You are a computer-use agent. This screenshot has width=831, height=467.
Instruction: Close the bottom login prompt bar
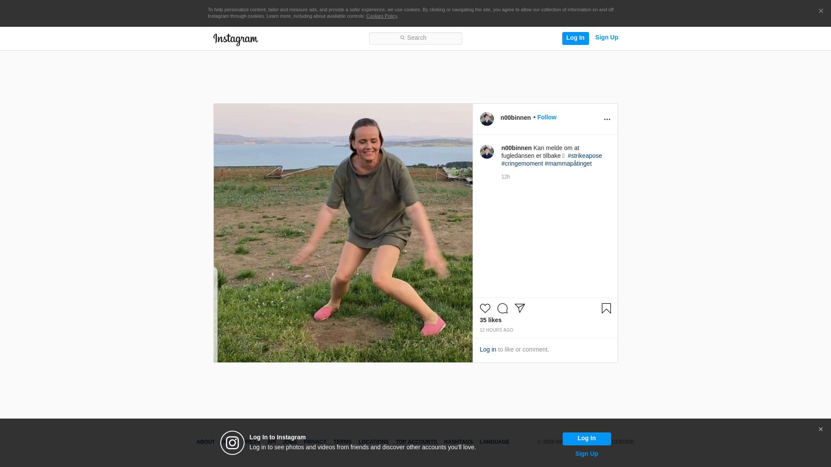pyautogui.click(x=821, y=429)
